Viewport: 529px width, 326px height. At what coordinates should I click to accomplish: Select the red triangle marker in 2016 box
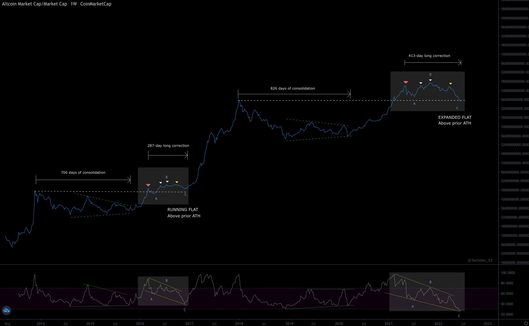coord(148,185)
